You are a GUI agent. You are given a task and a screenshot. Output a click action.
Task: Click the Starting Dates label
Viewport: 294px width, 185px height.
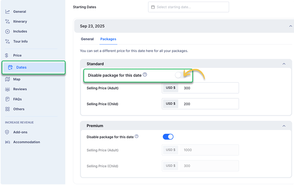point(84,7)
